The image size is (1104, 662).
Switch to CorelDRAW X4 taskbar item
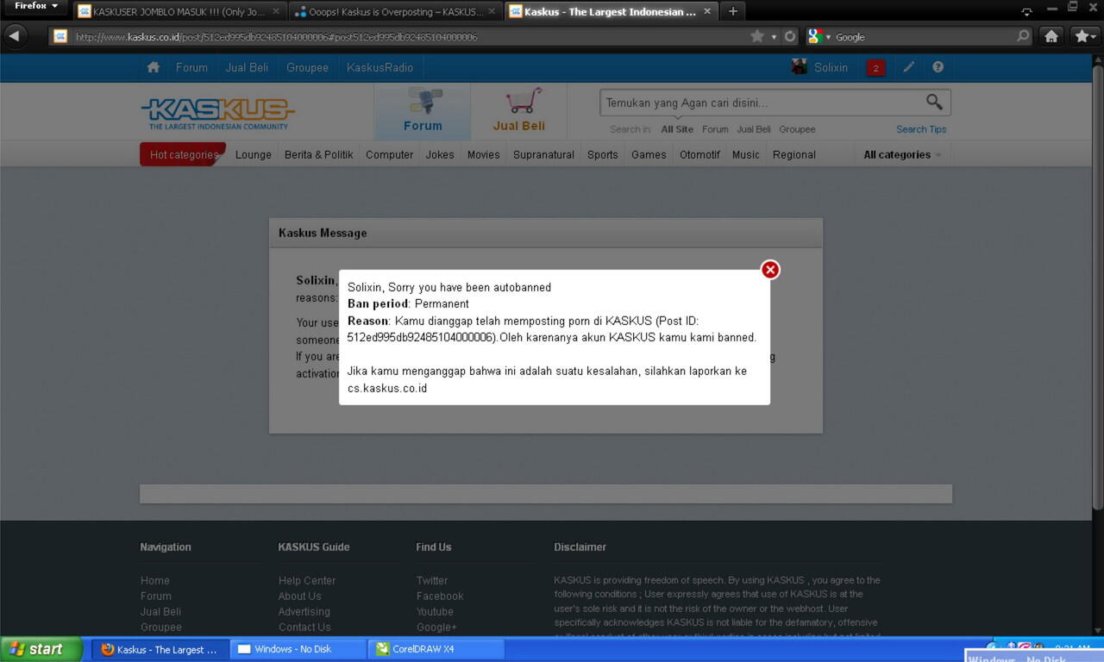coord(436,649)
